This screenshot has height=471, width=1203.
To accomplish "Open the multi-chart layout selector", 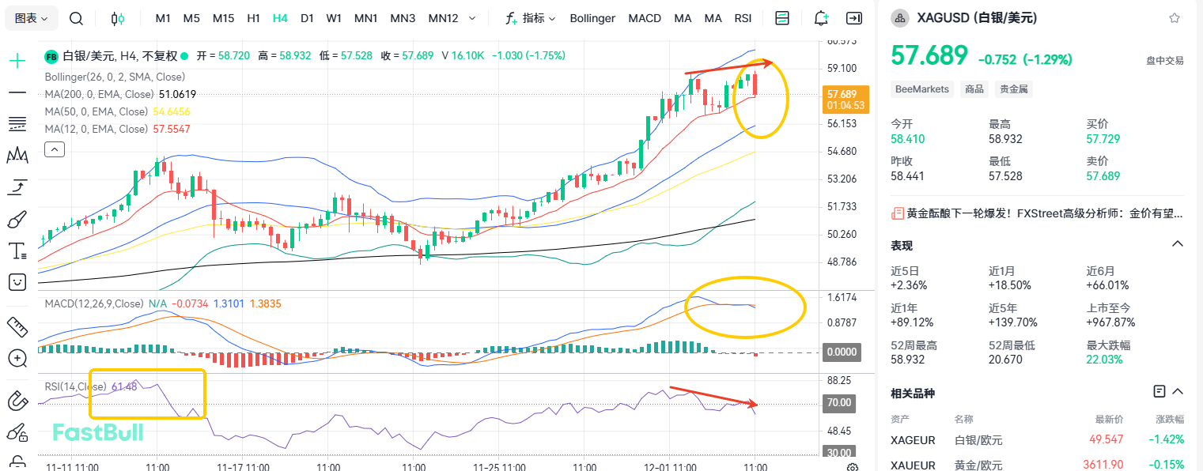I will 781,17.
